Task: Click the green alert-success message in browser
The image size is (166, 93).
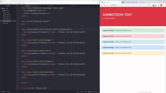Action: point(133,30)
